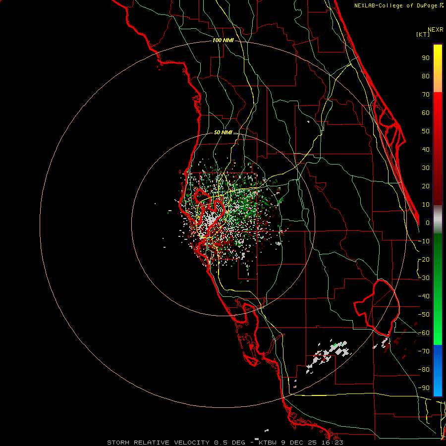Click the NEXR label above the color bar

click(436, 30)
